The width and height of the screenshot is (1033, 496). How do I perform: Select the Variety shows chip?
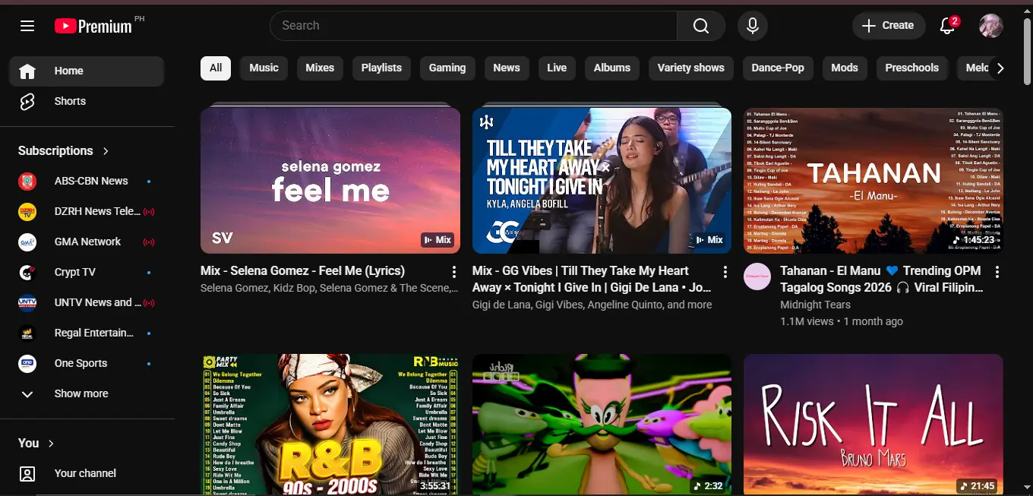[x=691, y=68]
